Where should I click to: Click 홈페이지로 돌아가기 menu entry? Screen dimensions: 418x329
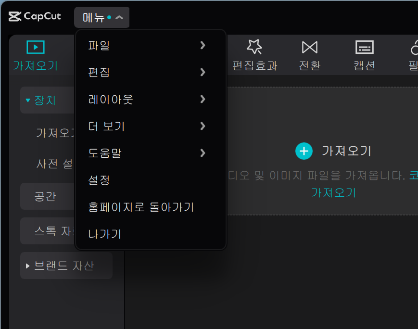(141, 207)
